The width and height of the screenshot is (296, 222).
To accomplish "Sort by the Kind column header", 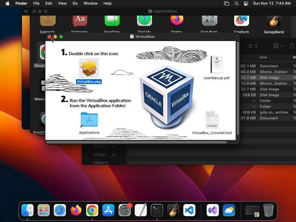I will pyautogui.click(x=263, y=57).
